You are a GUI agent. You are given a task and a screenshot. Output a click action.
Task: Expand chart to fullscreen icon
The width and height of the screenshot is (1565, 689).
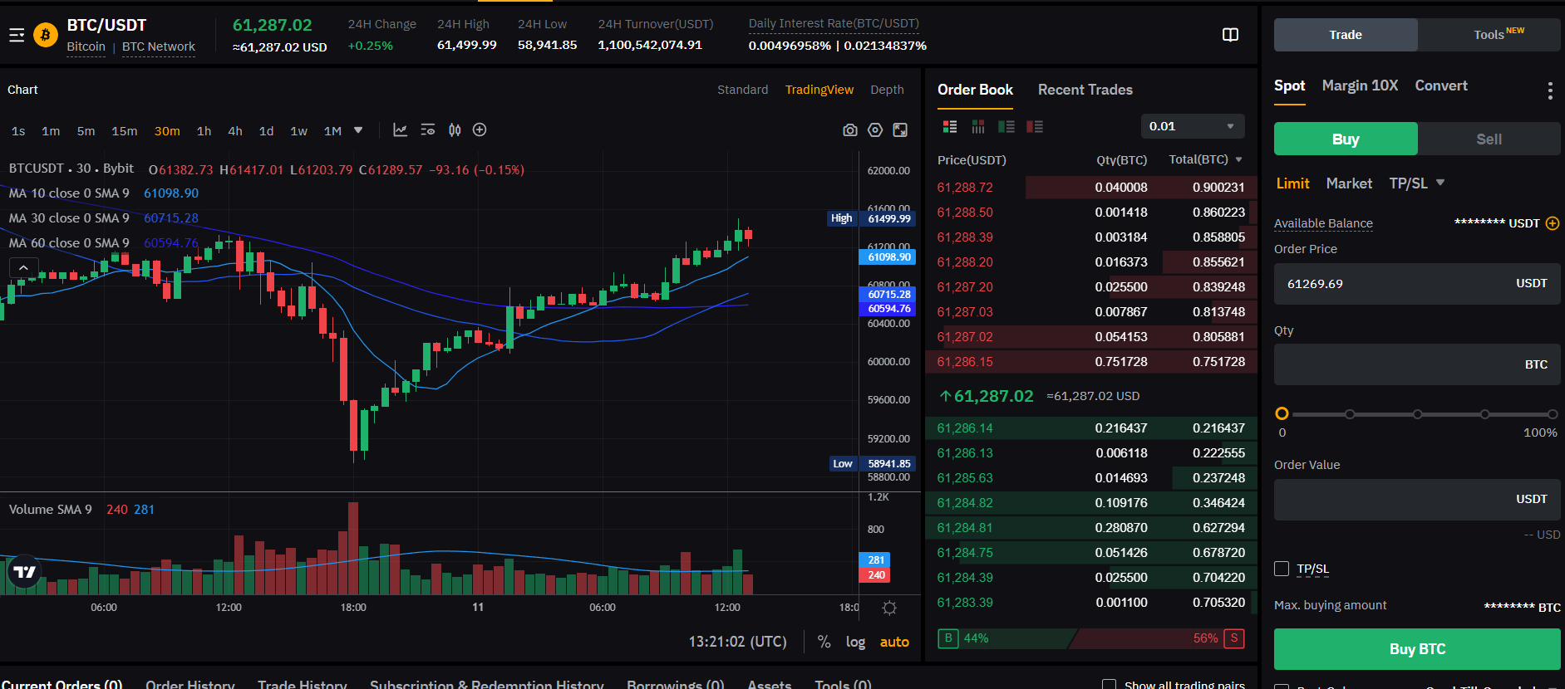[x=900, y=130]
